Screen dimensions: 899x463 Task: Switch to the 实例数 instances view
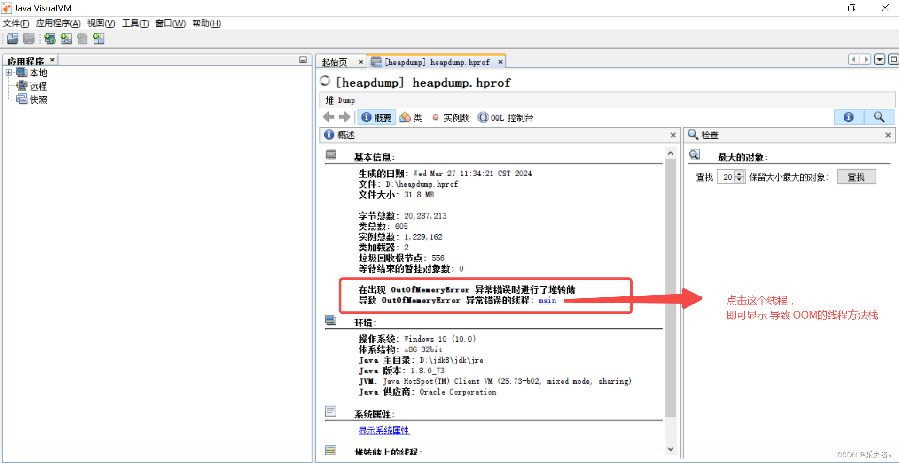pos(450,117)
